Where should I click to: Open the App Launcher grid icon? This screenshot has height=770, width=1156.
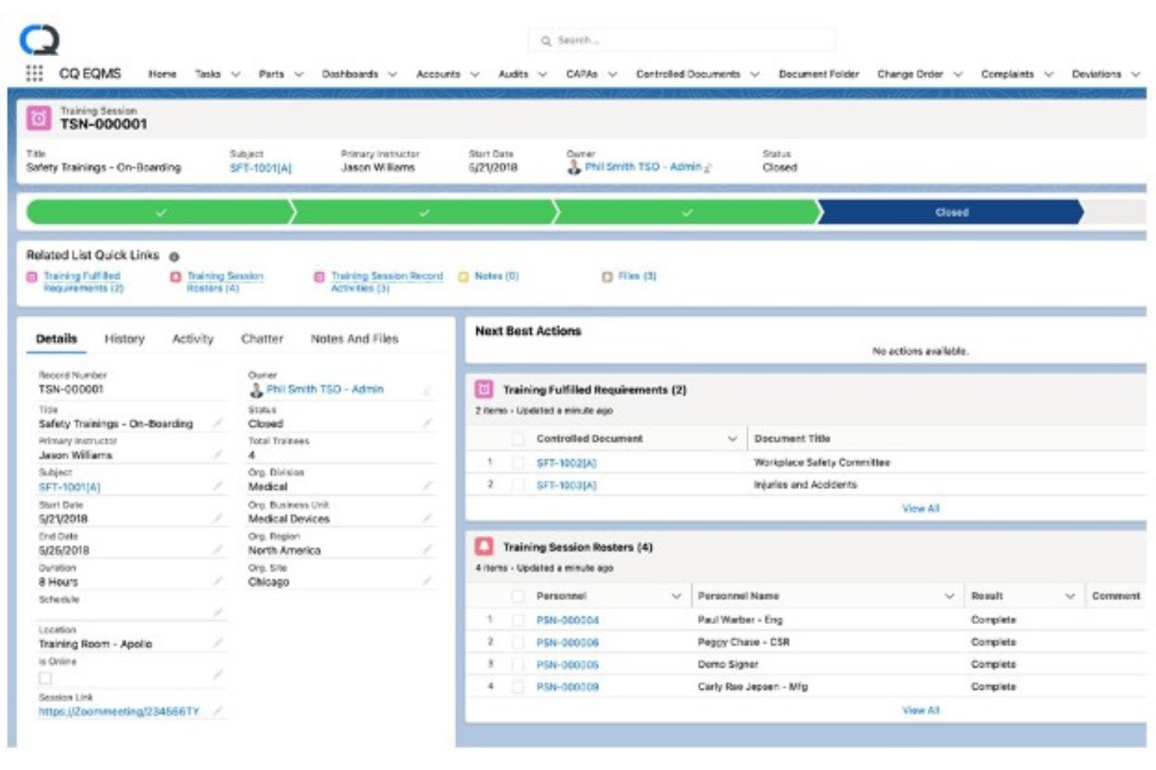34,73
